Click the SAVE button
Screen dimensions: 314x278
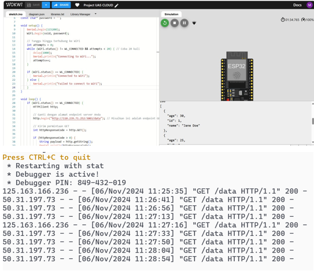[33, 5]
